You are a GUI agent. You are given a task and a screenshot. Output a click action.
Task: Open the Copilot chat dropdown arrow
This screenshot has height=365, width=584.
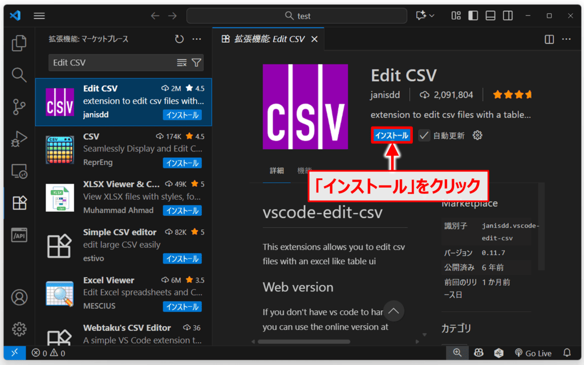coord(432,16)
